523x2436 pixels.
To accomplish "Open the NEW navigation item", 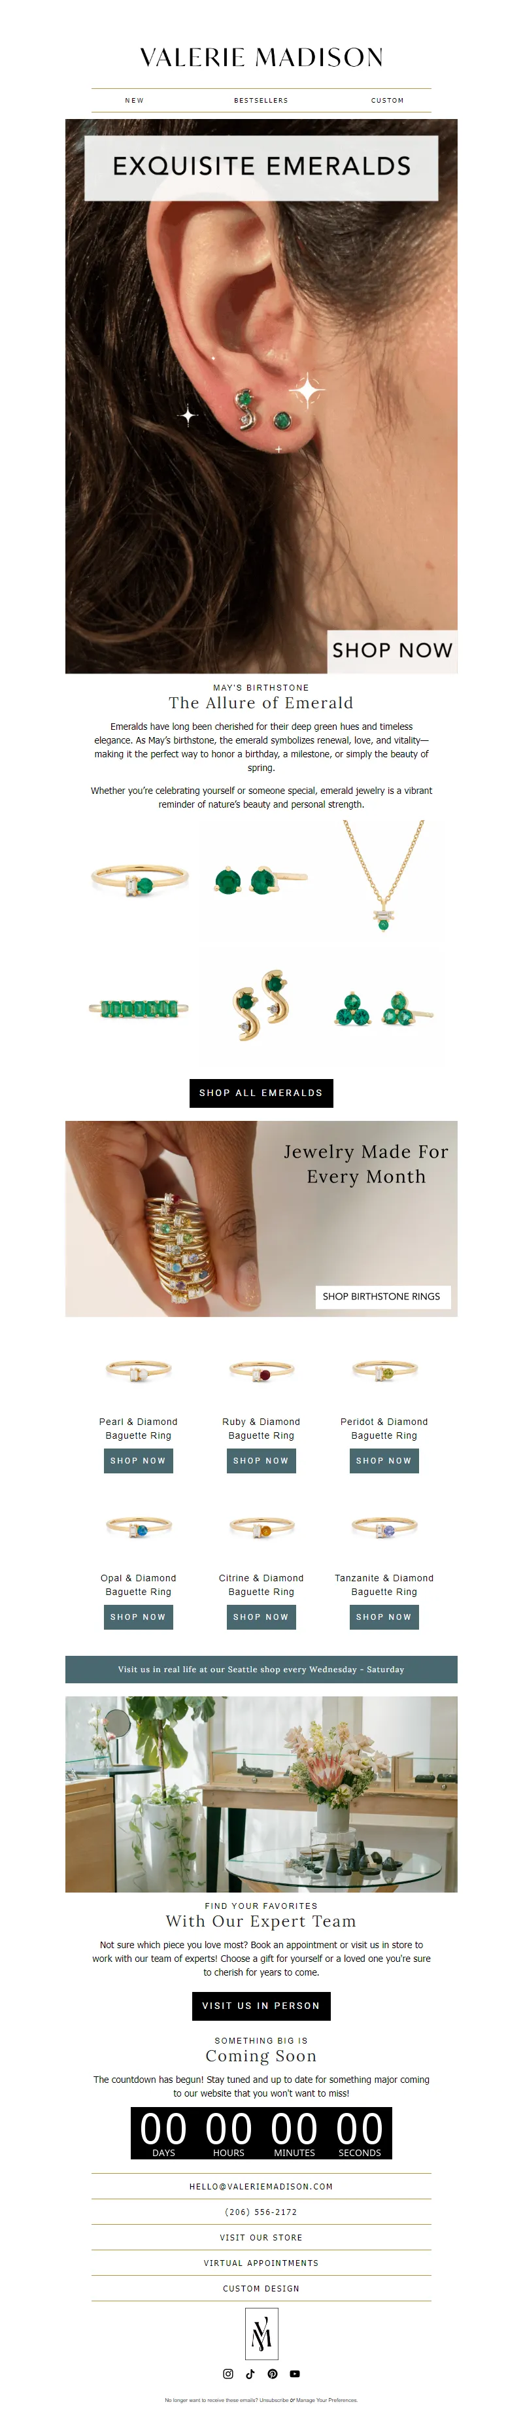I will tap(134, 100).
